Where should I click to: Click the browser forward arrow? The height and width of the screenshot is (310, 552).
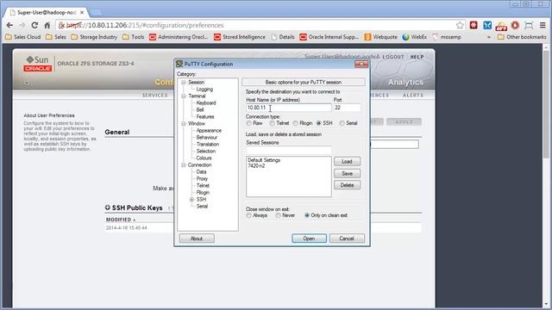click(x=22, y=25)
